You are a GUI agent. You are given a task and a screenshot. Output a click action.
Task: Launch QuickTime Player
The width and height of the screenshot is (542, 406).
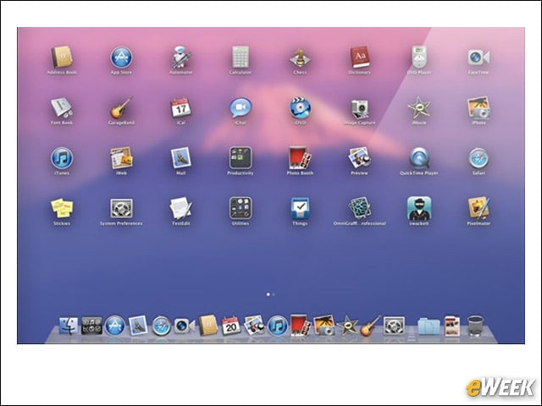pyautogui.click(x=419, y=158)
